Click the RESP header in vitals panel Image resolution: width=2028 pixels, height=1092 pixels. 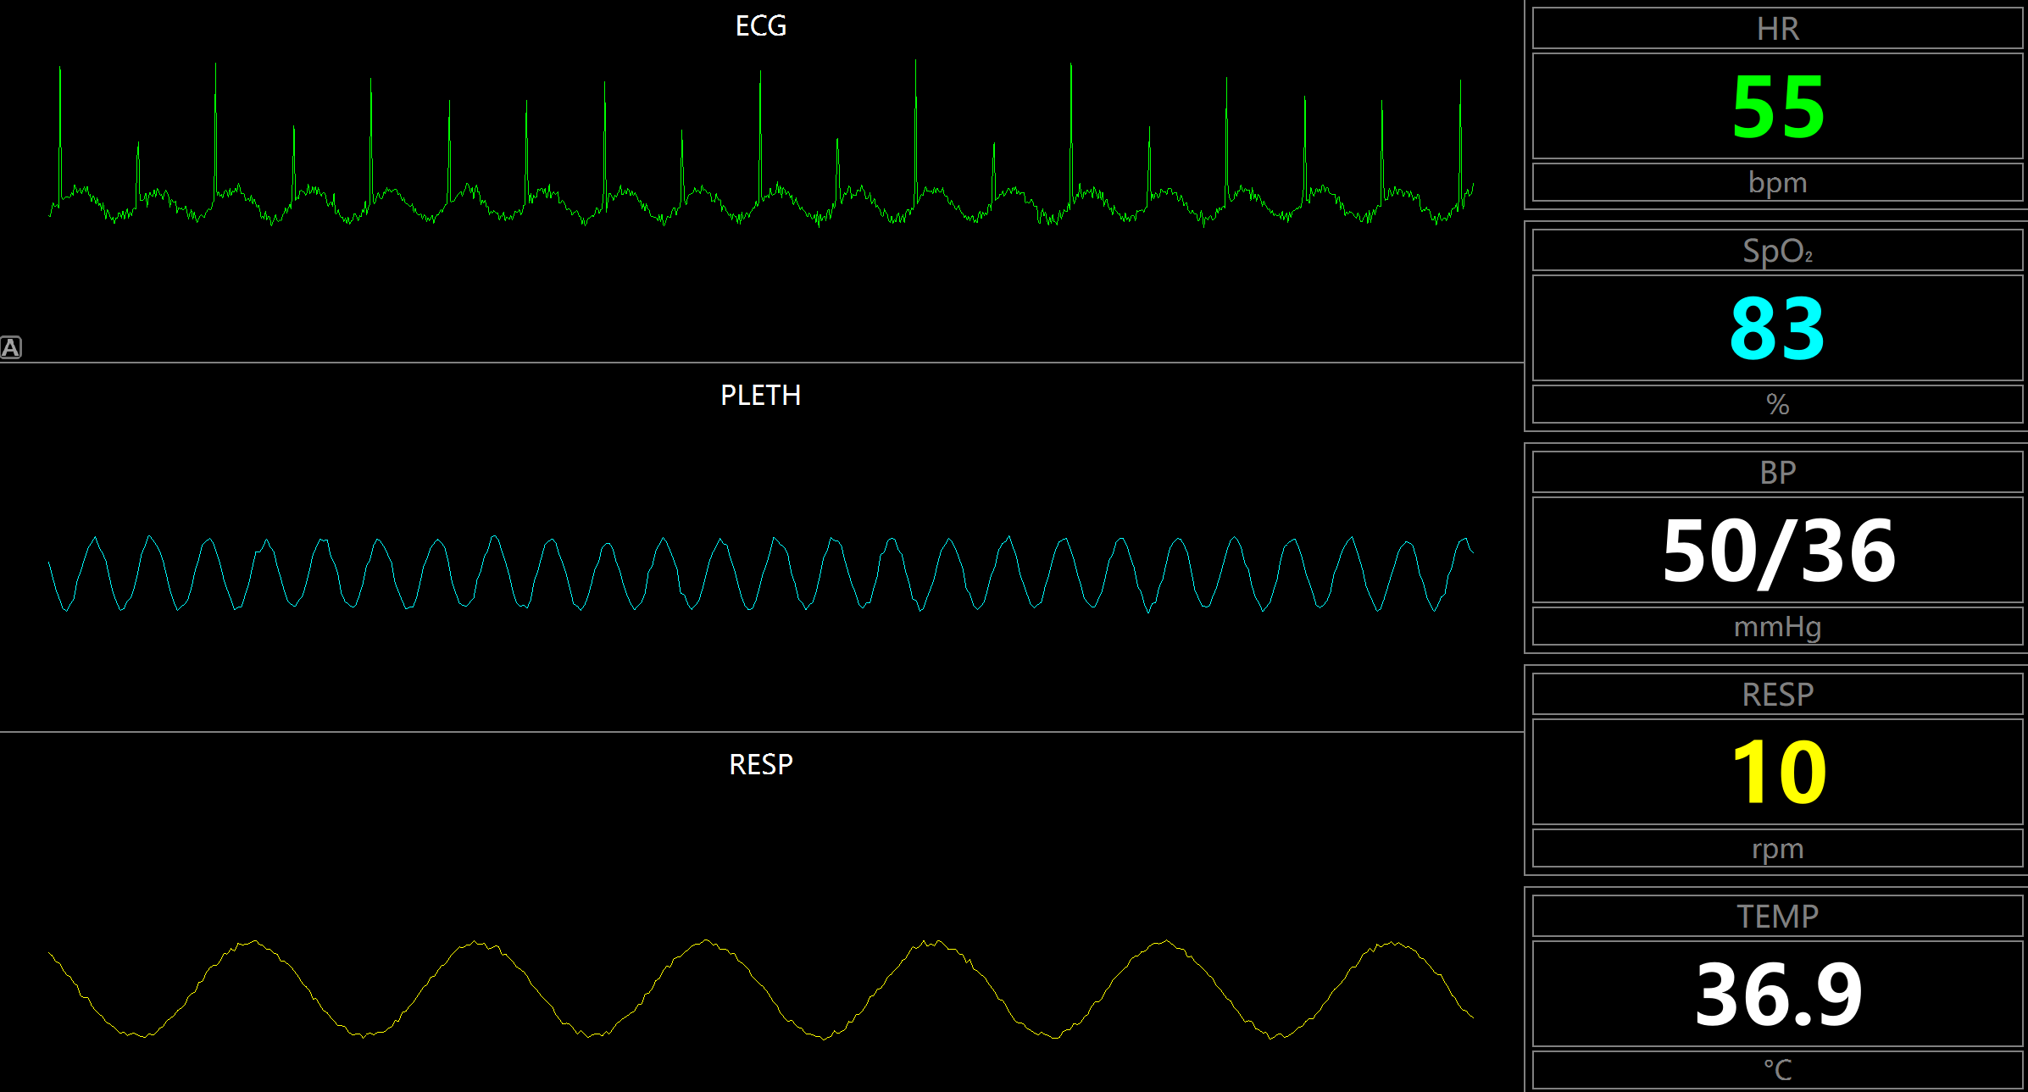pos(1777,695)
